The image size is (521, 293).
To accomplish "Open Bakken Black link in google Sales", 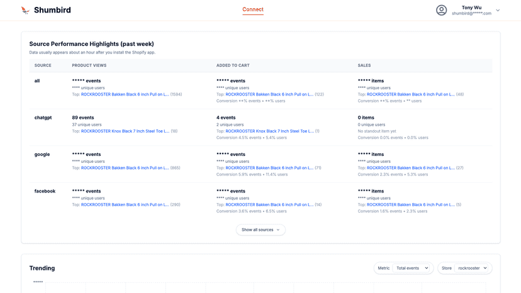I will click(x=411, y=168).
